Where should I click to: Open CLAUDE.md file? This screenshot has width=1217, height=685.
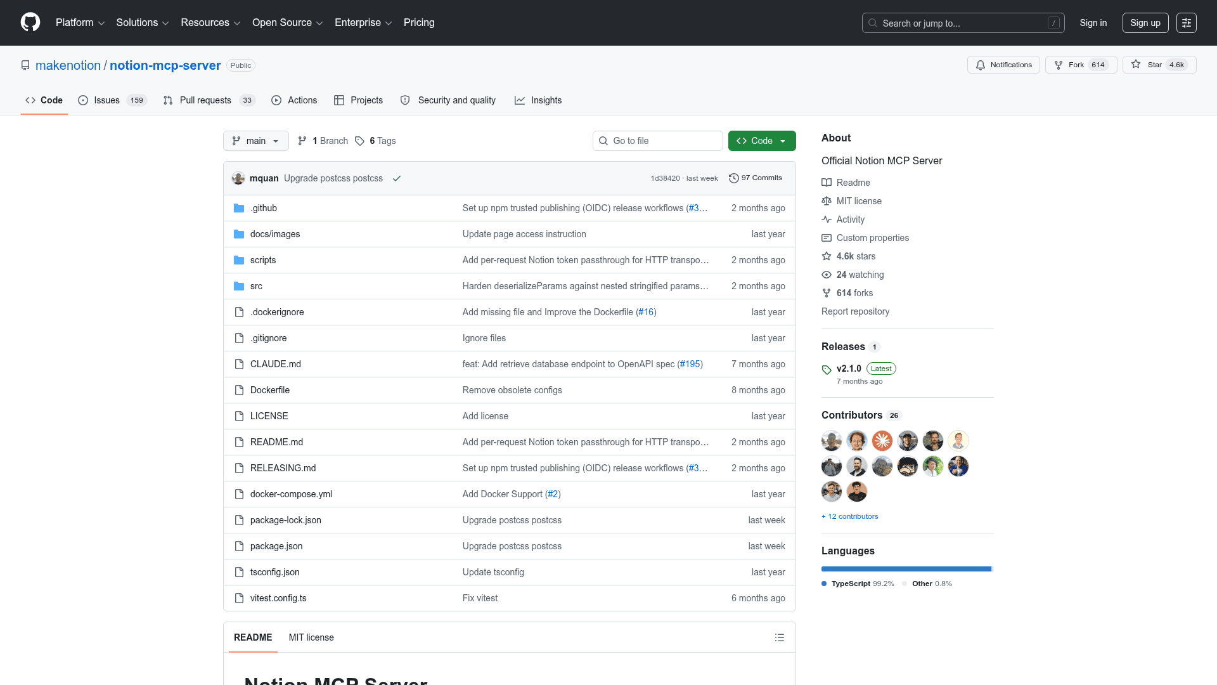pos(275,364)
